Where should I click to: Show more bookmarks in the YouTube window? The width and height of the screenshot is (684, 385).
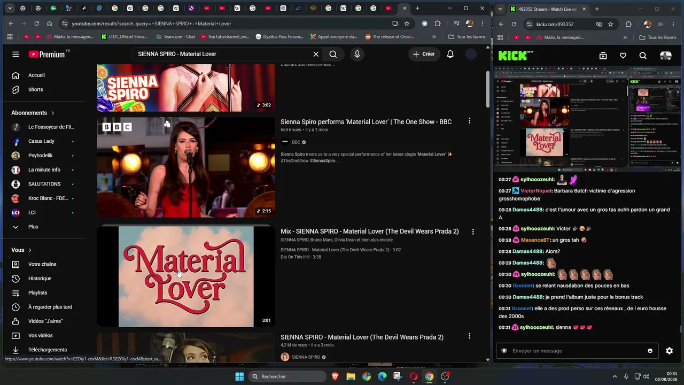tap(434, 37)
